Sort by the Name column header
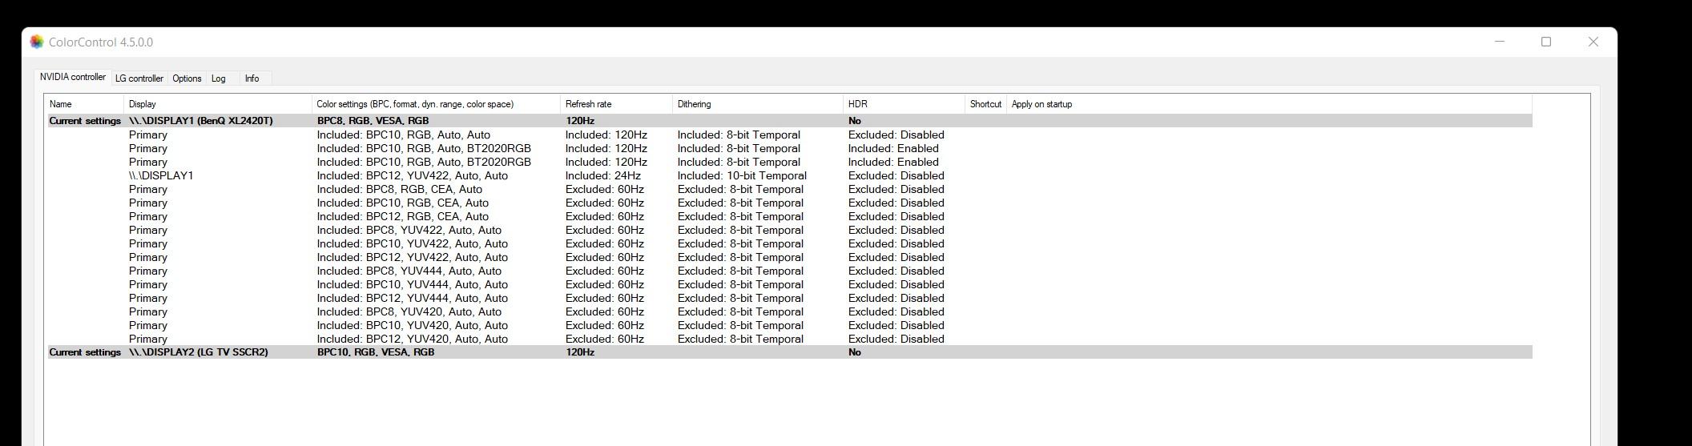The width and height of the screenshot is (1692, 446). tap(84, 104)
